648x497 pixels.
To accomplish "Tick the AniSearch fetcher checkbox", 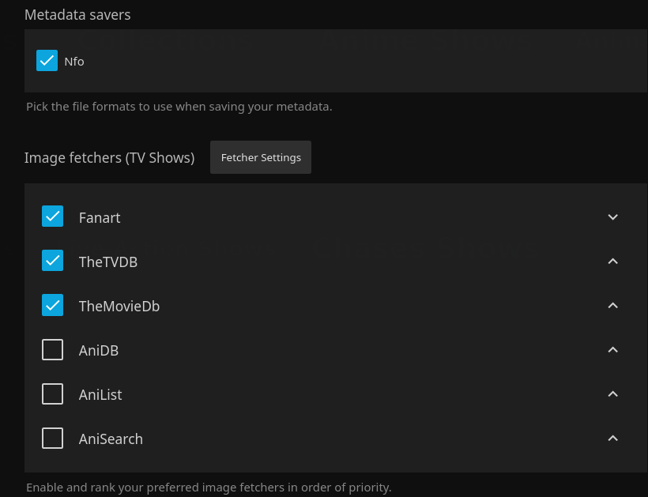I will [x=52, y=438].
